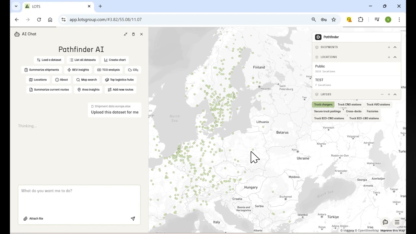Choose the Load a dataset suggestion

49,60
